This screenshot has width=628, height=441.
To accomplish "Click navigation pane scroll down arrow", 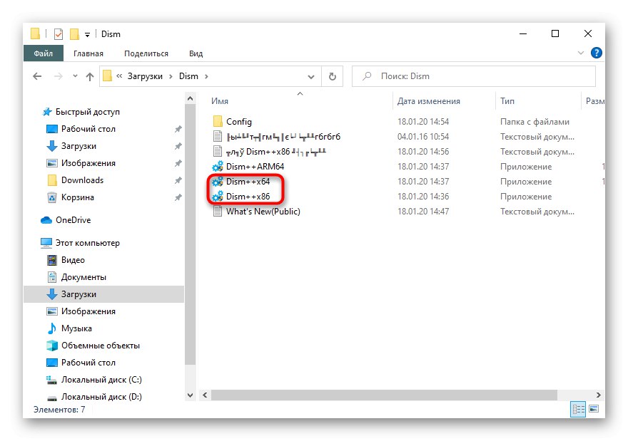I will tap(191, 395).
